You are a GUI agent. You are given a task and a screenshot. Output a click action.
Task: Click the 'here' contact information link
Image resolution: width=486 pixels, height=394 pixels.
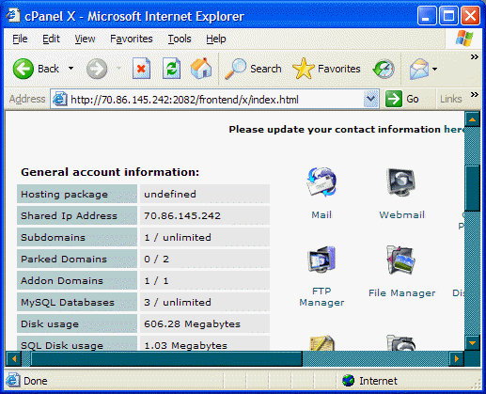click(x=454, y=130)
